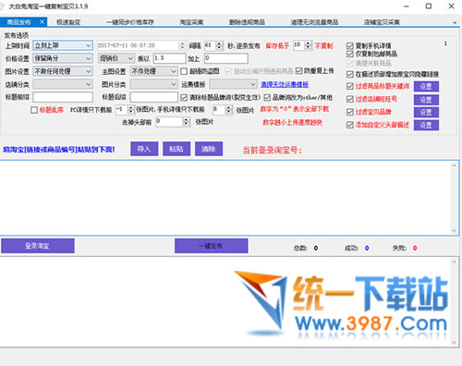The width and height of the screenshot is (462, 366).
Task: Switch to the 淘宝采集 tab
Action: pyautogui.click(x=191, y=22)
